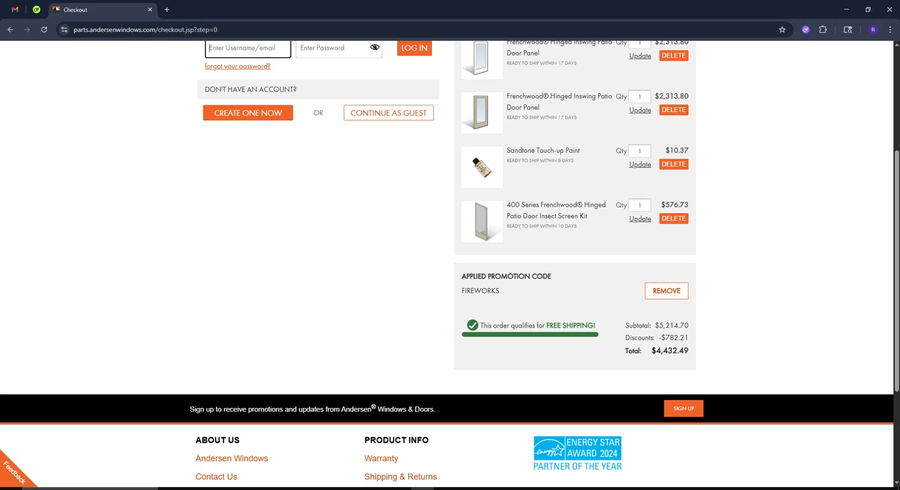This screenshot has width=900, height=490.
Task: Open the Gmail pinned tab
Action: click(x=15, y=10)
